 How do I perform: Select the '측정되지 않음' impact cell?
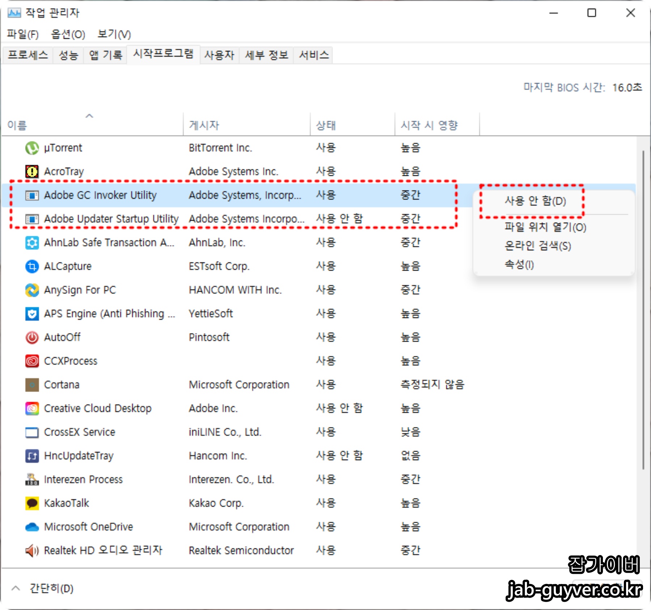[x=432, y=385]
